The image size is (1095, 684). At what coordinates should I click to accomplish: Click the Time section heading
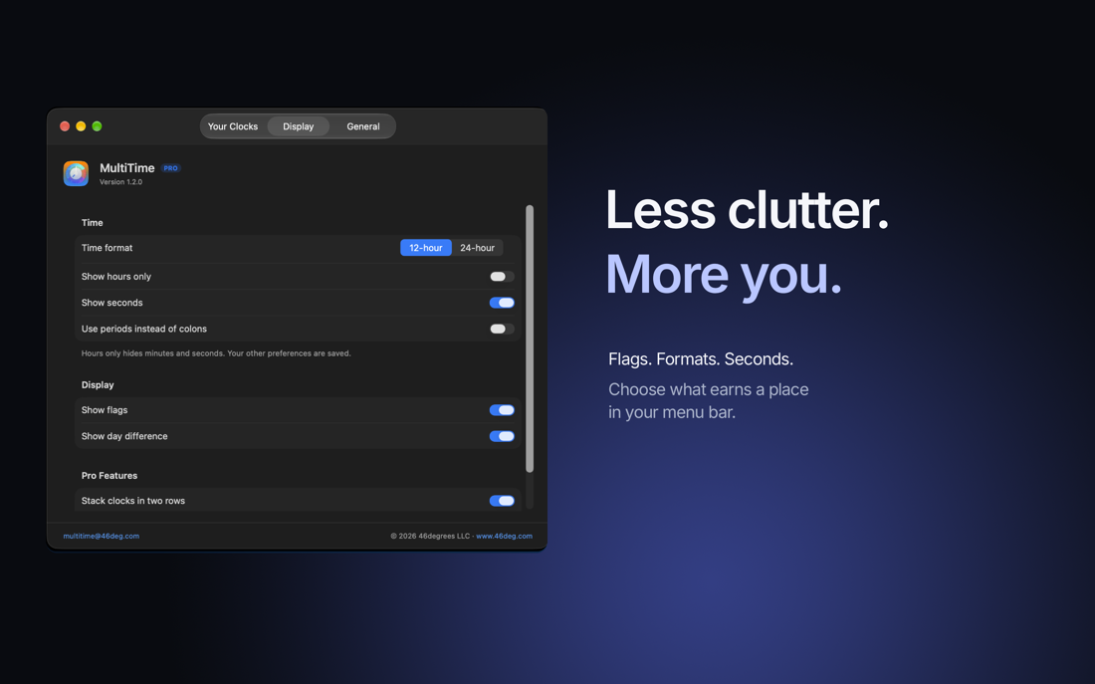click(93, 223)
